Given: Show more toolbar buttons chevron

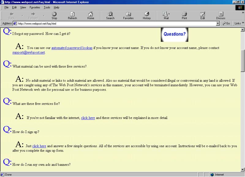Looking at the screenshot, I should coord(243,13).
